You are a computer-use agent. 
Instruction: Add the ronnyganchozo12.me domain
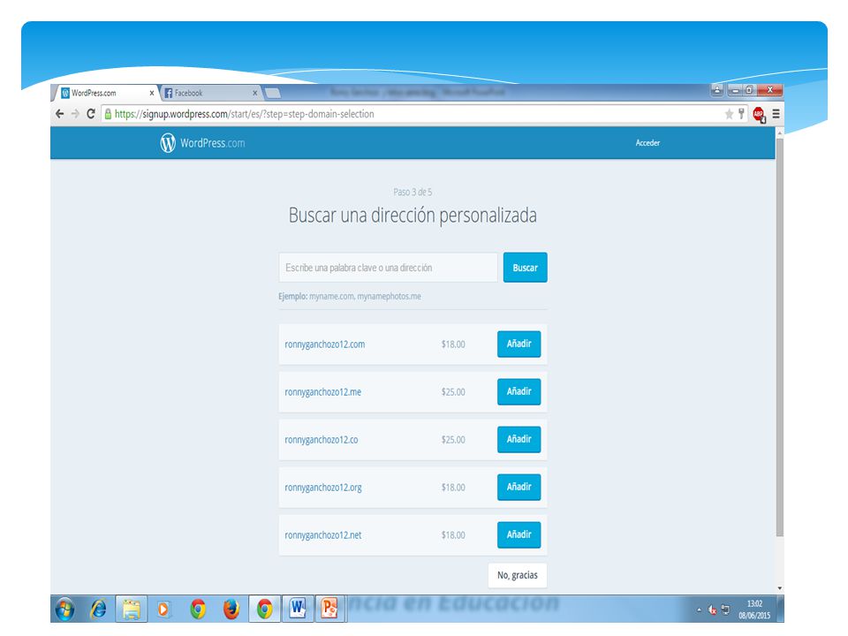(519, 391)
